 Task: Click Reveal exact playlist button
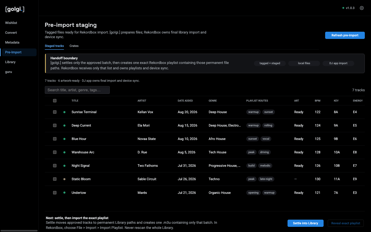point(345,223)
